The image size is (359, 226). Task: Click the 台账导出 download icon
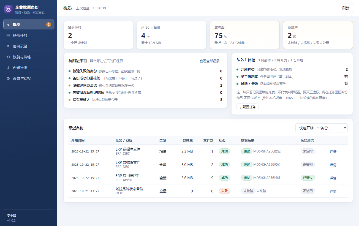8,68
